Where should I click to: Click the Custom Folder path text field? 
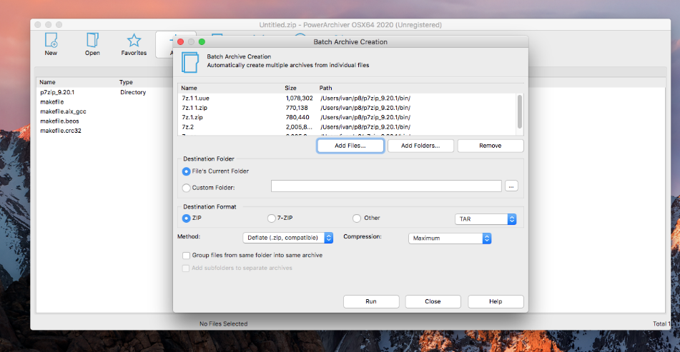point(386,186)
